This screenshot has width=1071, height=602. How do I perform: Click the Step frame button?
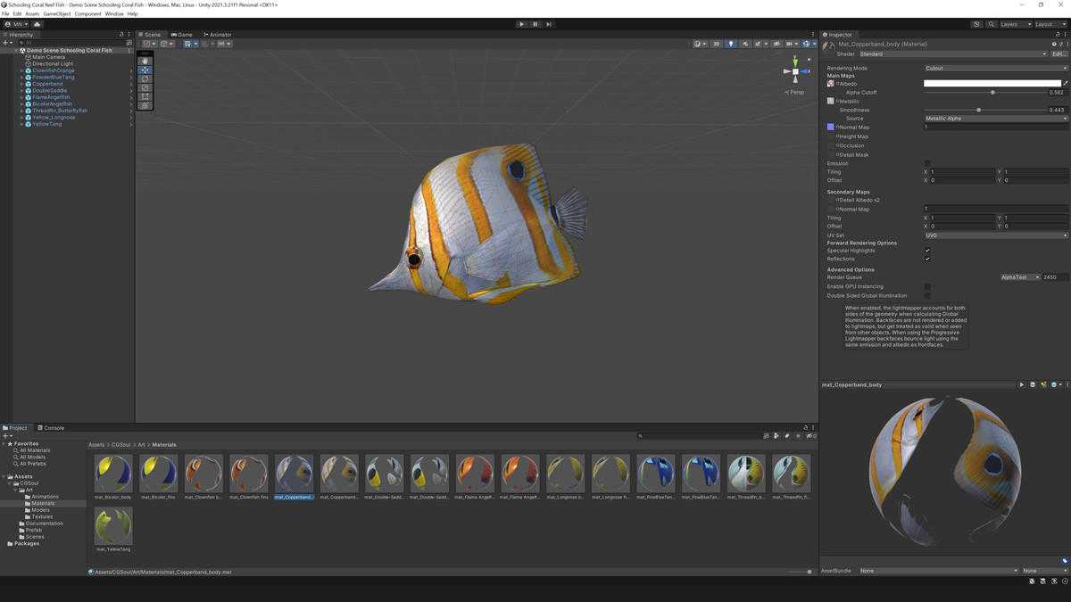coord(548,24)
